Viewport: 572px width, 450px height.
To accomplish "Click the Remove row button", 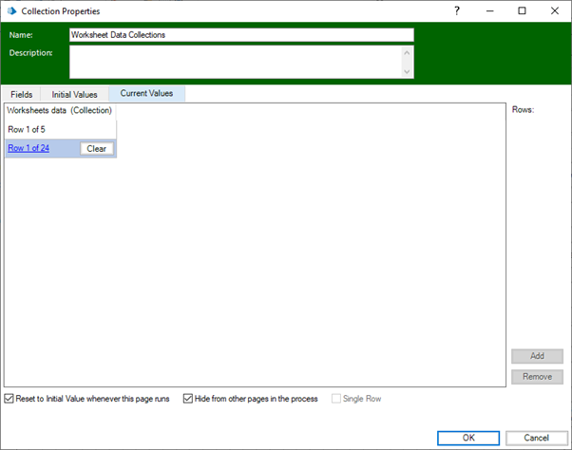I will [x=537, y=376].
